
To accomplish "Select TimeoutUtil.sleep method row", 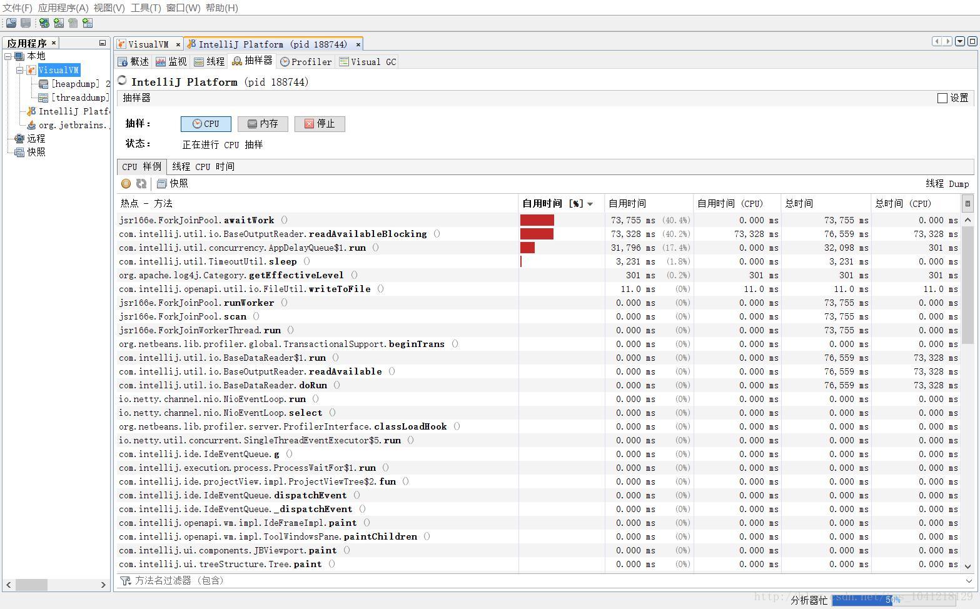I will 538,261.
